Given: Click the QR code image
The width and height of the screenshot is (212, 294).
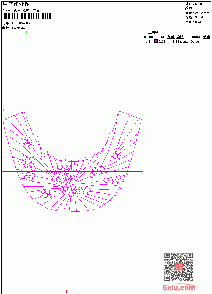Looking at the screenshot, I should pyautogui.click(x=178, y=267).
